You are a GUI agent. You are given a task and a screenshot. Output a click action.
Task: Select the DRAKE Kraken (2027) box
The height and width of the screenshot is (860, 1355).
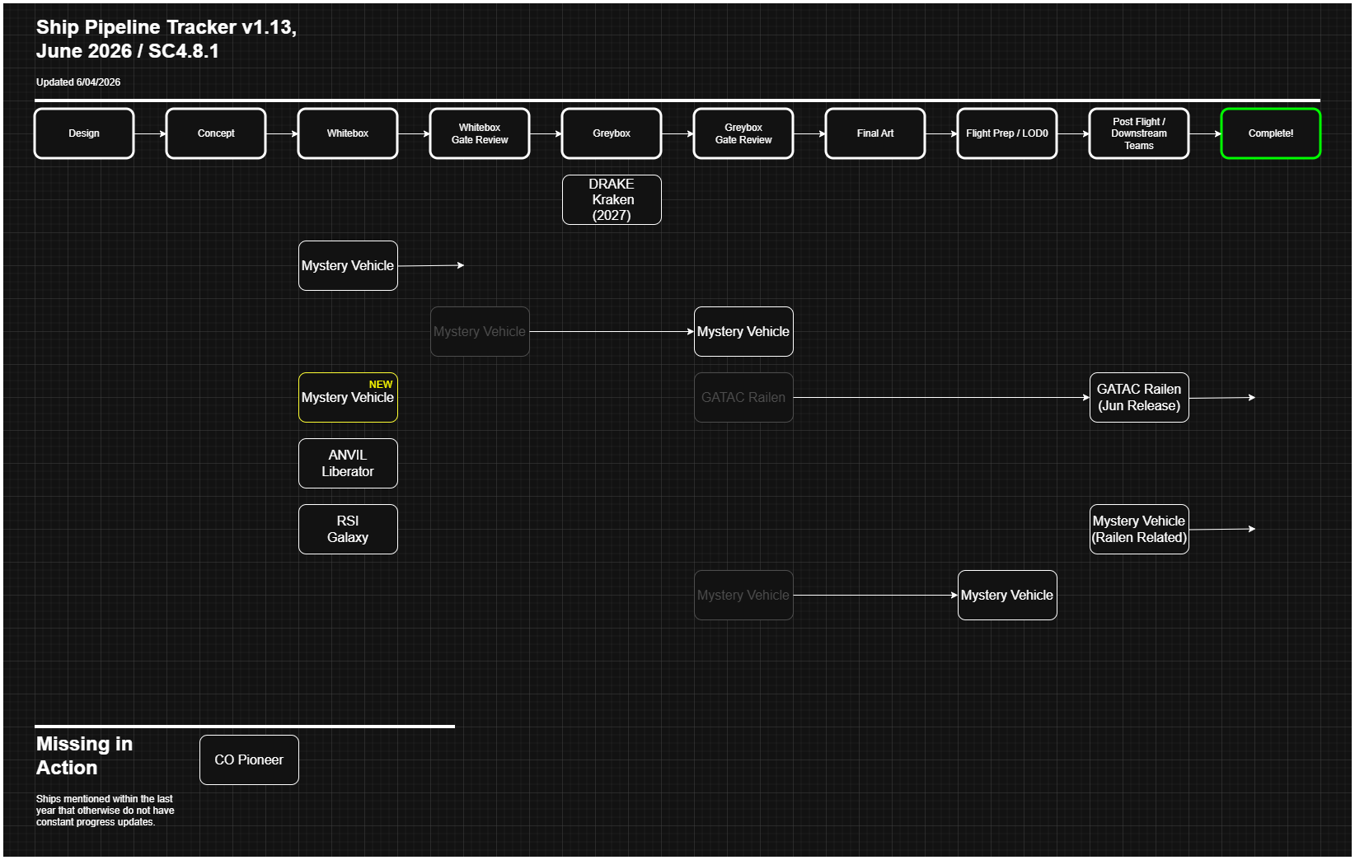[612, 199]
